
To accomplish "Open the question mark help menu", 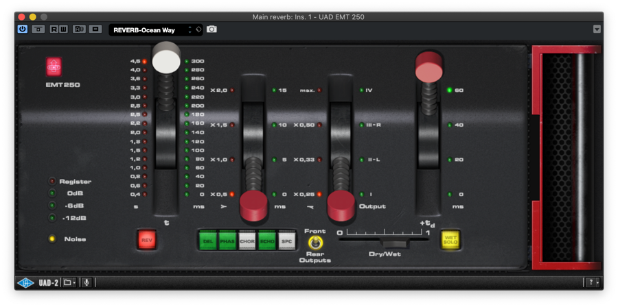I will coord(592,282).
